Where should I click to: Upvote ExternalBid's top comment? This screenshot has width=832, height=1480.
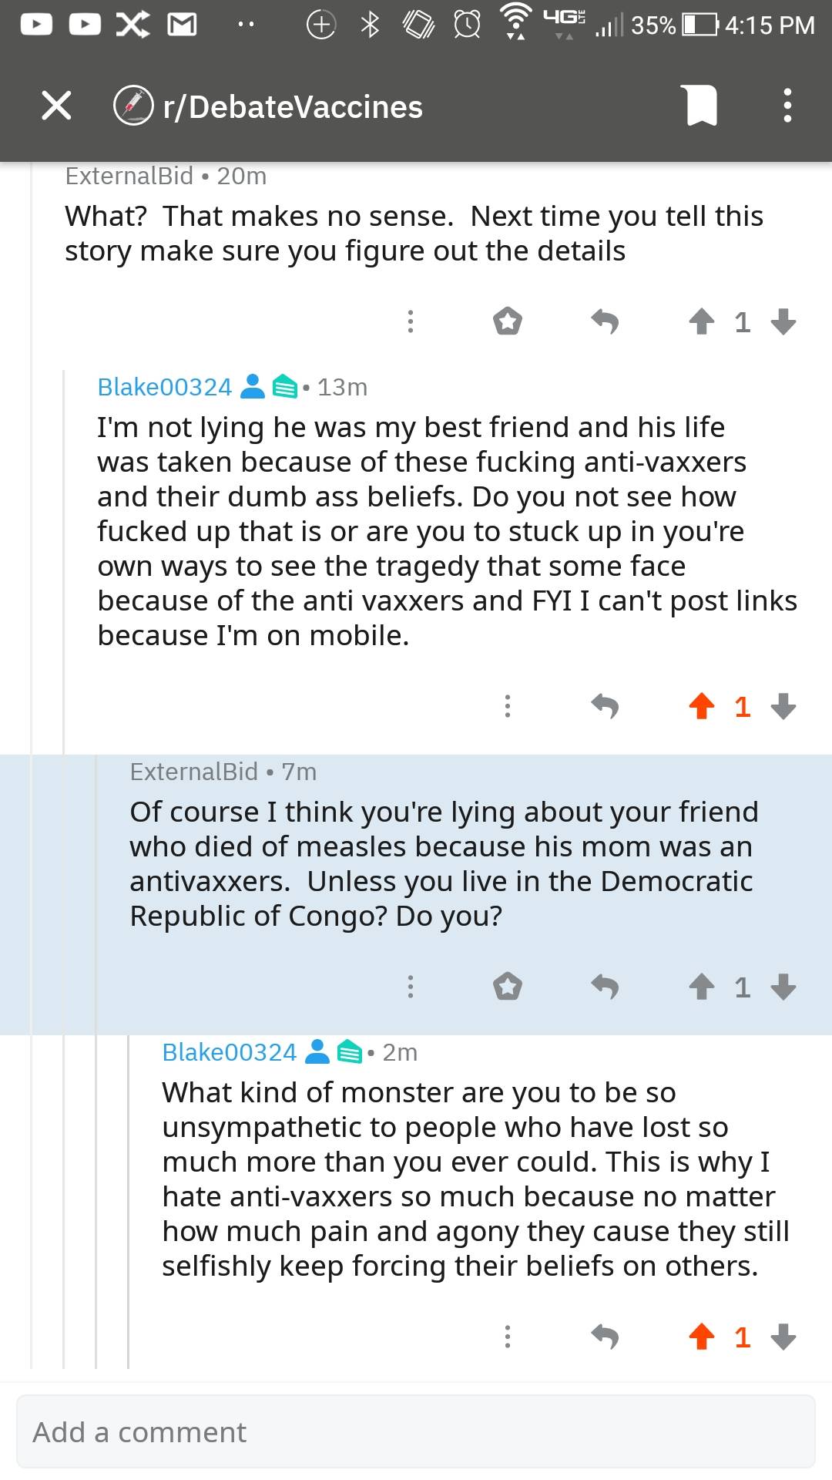(x=700, y=321)
